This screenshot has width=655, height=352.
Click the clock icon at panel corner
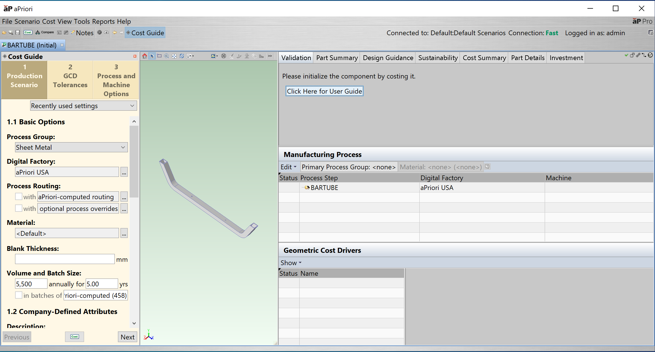[650, 55]
